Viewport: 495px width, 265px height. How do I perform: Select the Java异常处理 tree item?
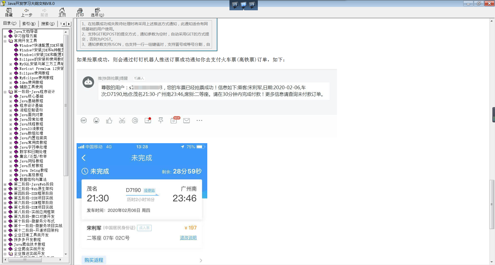click(x=31, y=119)
